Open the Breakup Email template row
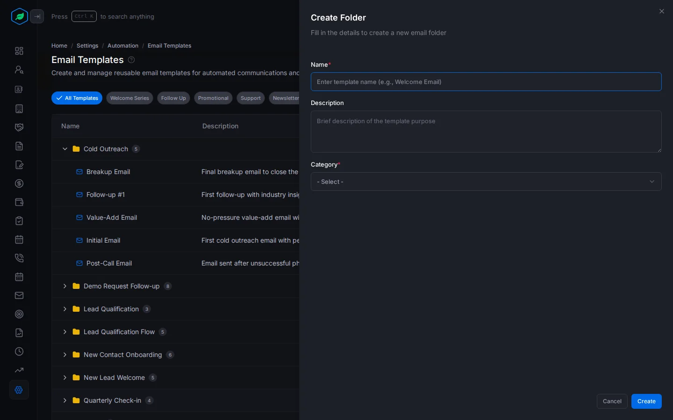673x420 pixels. coord(175,172)
